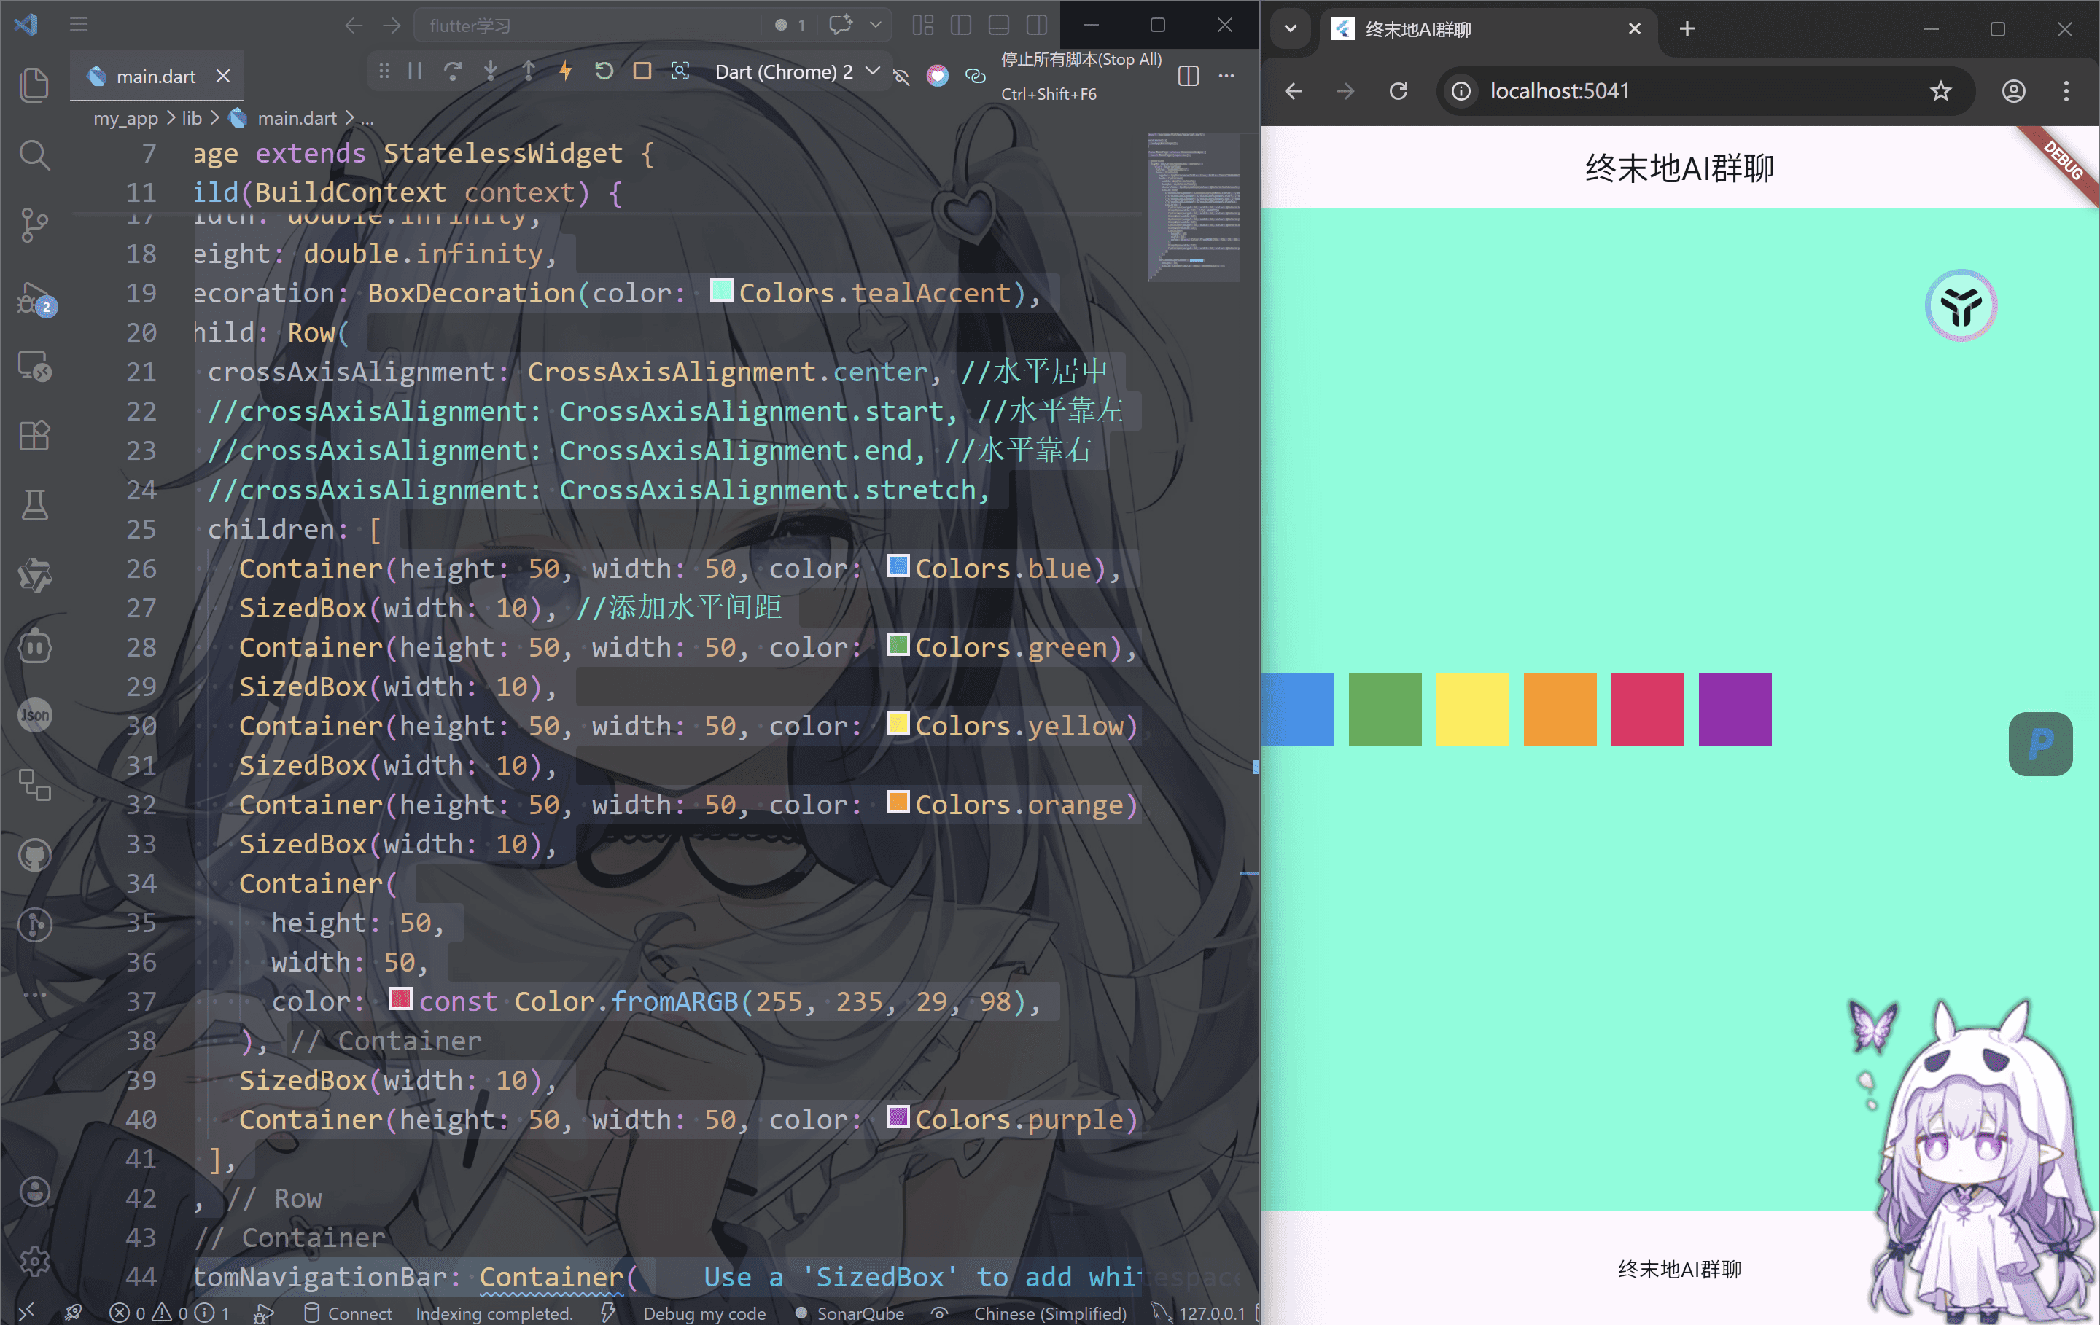The width and height of the screenshot is (2100, 1325).
Task: Open the Flutter widget inspector icon
Action: [x=680, y=71]
